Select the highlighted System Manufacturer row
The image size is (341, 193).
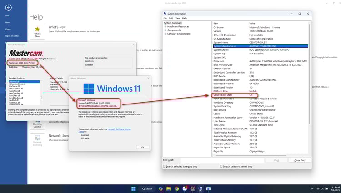[261, 46]
